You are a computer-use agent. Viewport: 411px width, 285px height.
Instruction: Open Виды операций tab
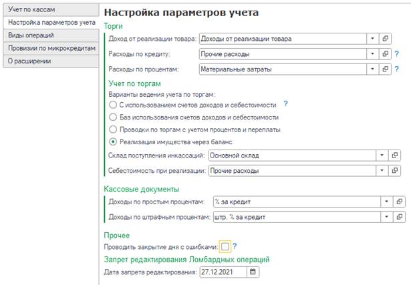[x=51, y=35]
